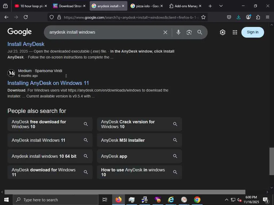Search AnyDesk app suggestion
This screenshot has width=274, height=205.
pyautogui.click(x=139, y=156)
